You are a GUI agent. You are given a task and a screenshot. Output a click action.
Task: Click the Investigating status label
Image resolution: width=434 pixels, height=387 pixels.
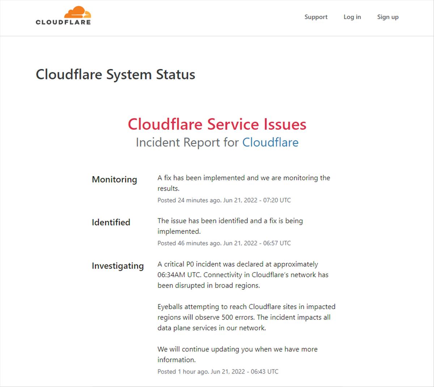118,266
